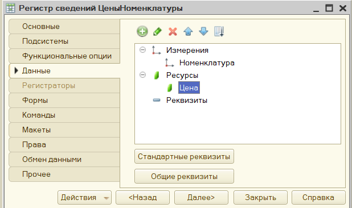The width and height of the screenshot is (352, 208).
Task: Move item down with blue down arrow
Action: coord(203,31)
